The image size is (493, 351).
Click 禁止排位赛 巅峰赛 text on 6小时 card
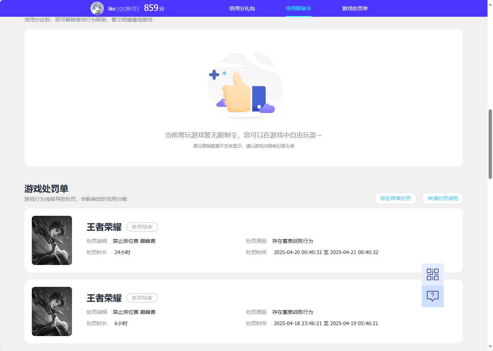[x=134, y=312]
